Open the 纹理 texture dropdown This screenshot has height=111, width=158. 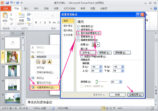tap(96, 45)
